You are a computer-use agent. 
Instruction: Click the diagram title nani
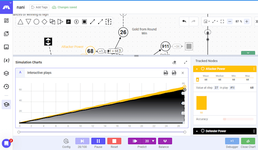pyautogui.click(x=21, y=7)
